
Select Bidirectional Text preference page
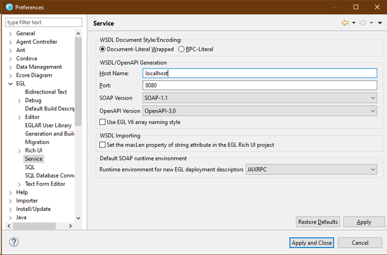46,92
